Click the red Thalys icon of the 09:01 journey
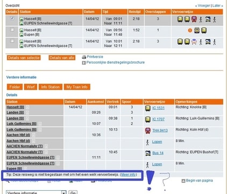 194,19
